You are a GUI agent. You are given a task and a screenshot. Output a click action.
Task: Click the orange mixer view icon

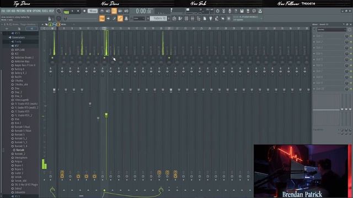pyautogui.click(x=58, y=24)
